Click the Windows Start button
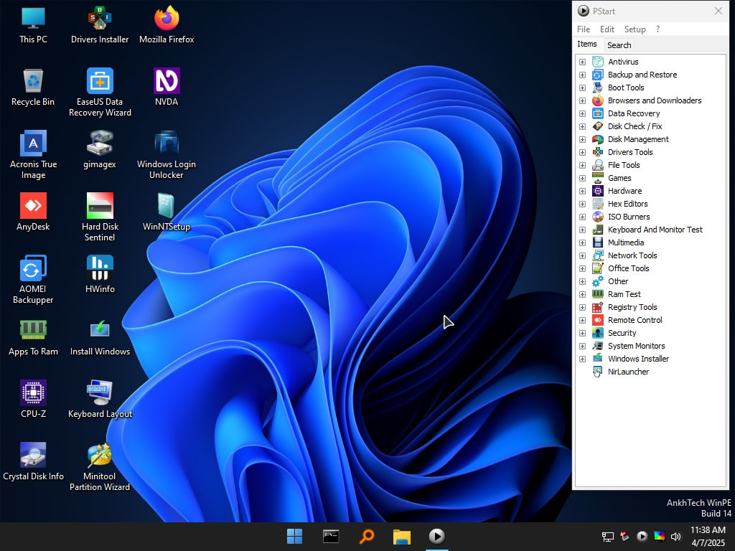Screen dimensions: 735x551 coord(294,536)
